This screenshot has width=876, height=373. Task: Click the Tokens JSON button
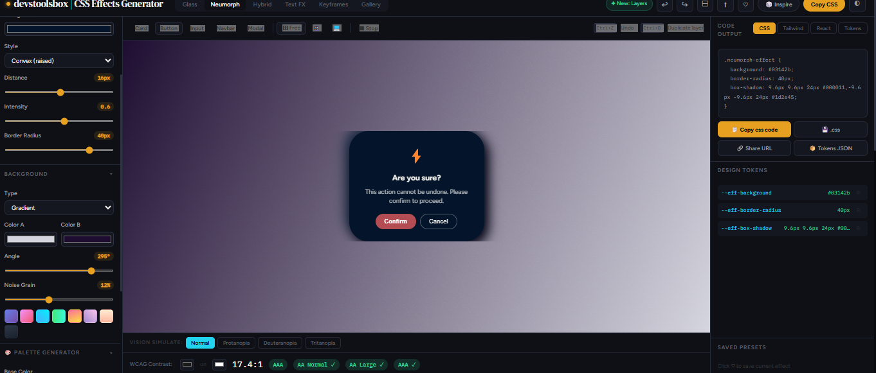830,148
